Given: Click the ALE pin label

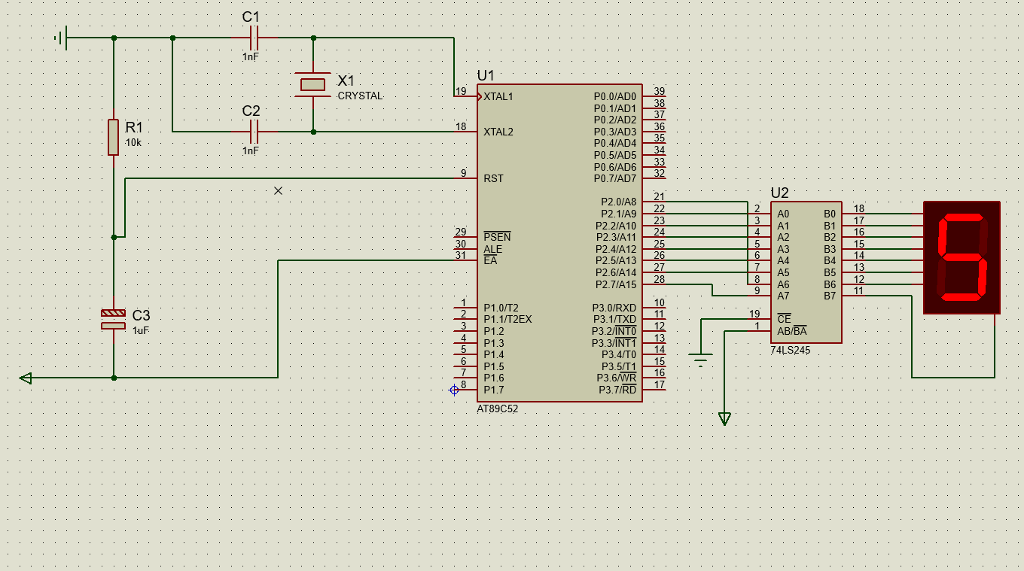Looking at the screenshot, I should 492,249.
